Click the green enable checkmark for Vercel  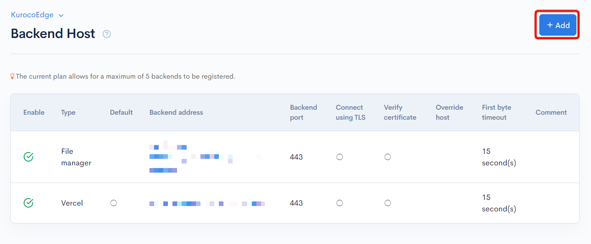[28, 203]
